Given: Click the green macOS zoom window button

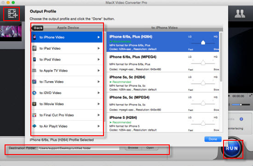Looking at the screenshot, I should (13, 2).
